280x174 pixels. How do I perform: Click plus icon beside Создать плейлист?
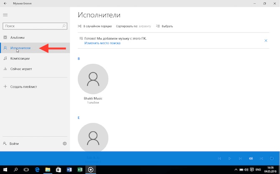tap(5, 87)
